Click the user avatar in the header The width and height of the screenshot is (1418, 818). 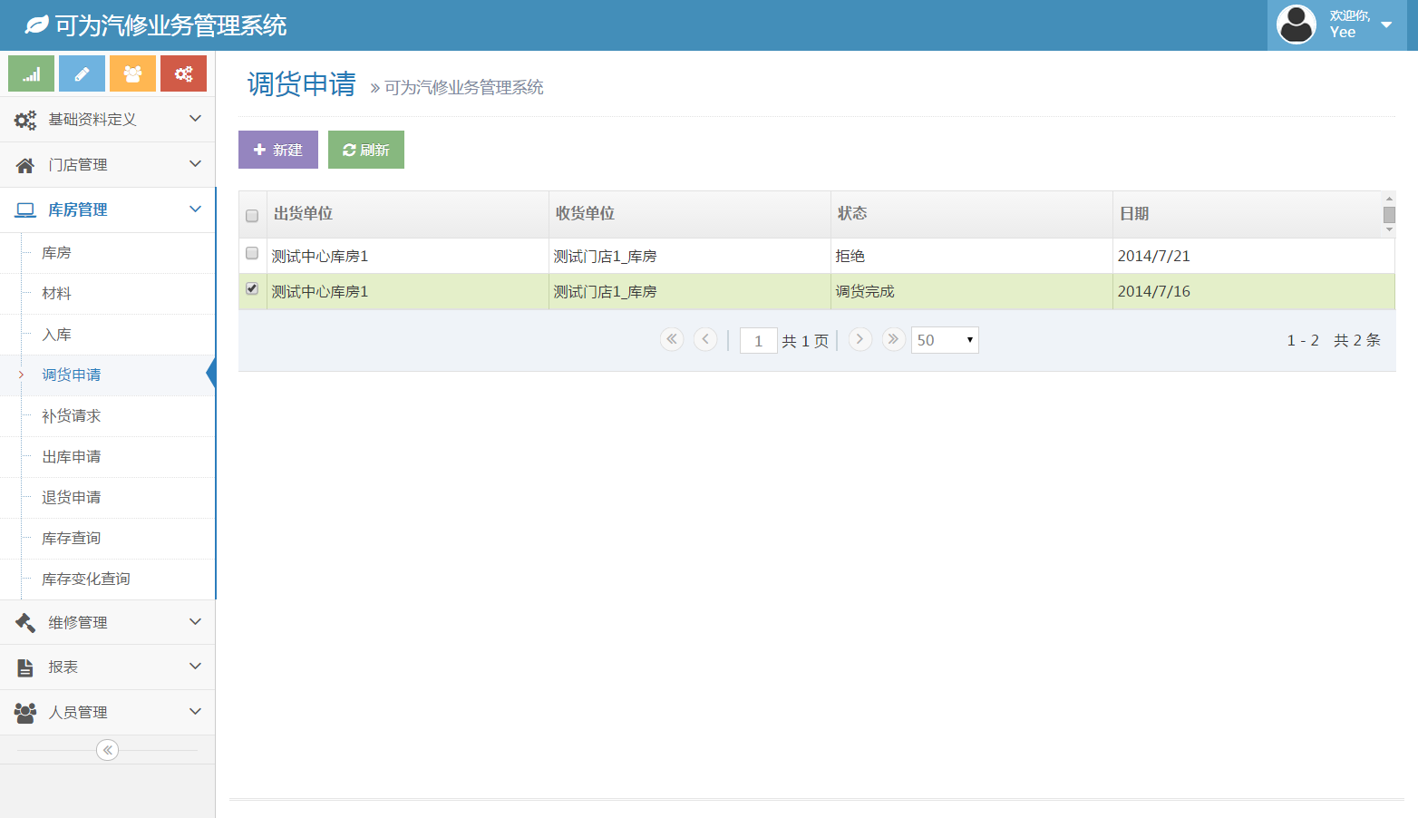click(1296, 24)
